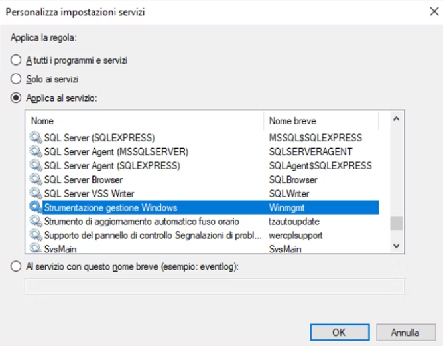Viewport: 443px width, 346px height.
Task: Select 'SQL Server VSS Writer' row text
Action: tap(89, 193)
